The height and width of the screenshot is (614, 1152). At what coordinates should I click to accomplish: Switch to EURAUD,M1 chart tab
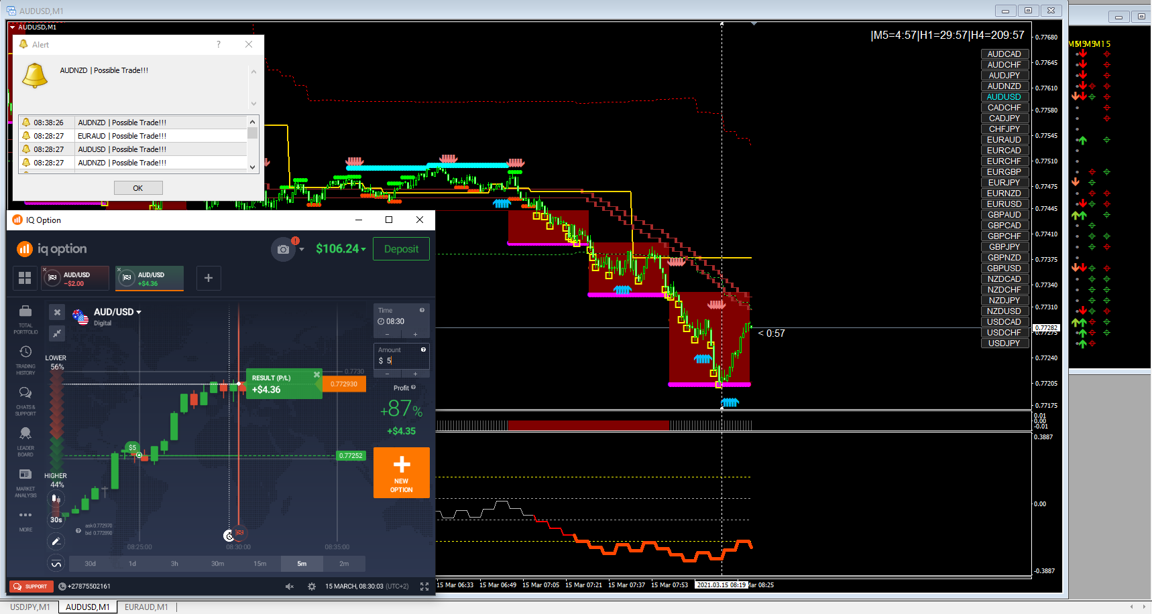click(146, 607)
